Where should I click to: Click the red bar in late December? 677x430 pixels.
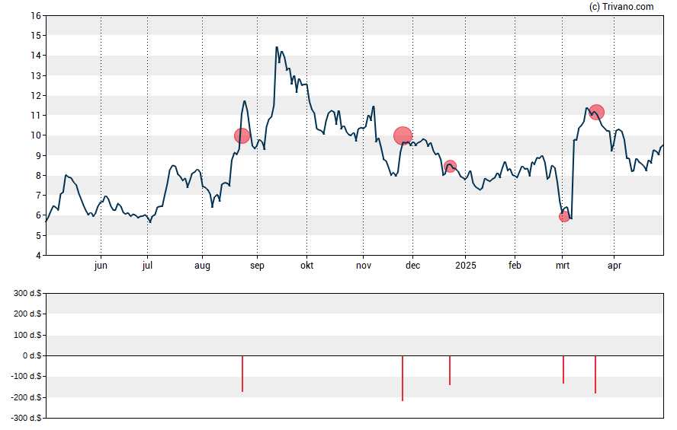(x=450, y=371)
